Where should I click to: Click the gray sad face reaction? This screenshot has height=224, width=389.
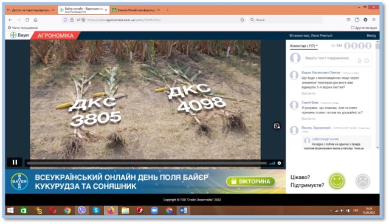click(363, 181)
